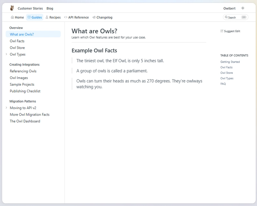The width and height of the screenshot is (257, 206).
Task: Click the ⌘K shortcut badge in search
Action: (x=244, y=17)
